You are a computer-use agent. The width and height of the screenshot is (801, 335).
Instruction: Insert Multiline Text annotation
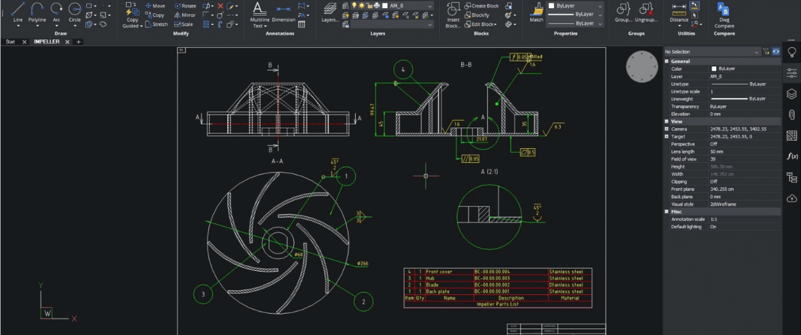tap(260, 15)
